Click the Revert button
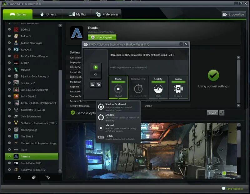Screen dimensions: 250x194 click(x=212, y=113)
